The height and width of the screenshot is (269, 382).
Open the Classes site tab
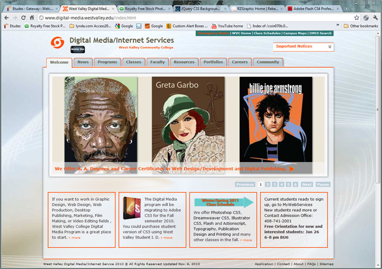point(134,62)
